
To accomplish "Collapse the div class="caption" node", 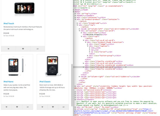I will click(87, 46).
